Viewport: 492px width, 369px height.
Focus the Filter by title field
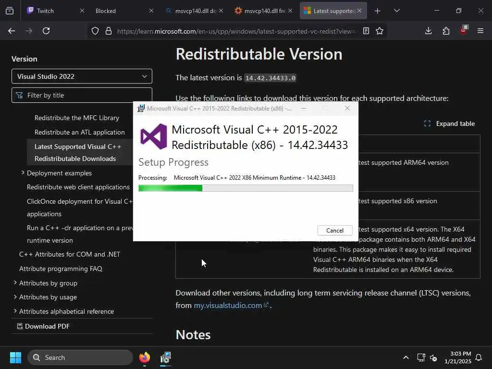[x=82, y=95]
